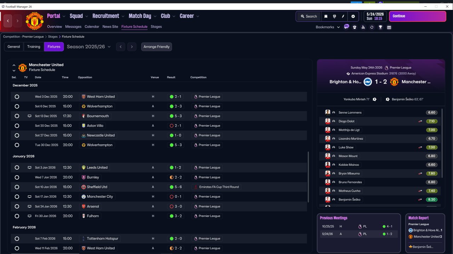Switch to the Calendar tab
The width and height of the screenshot is (453, 254).
92,27
